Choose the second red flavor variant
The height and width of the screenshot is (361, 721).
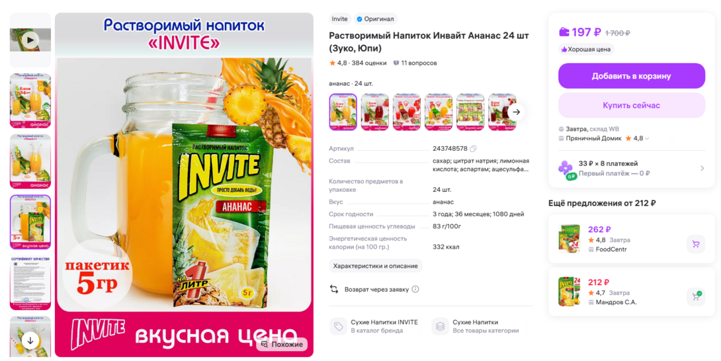tap(407, 112)
